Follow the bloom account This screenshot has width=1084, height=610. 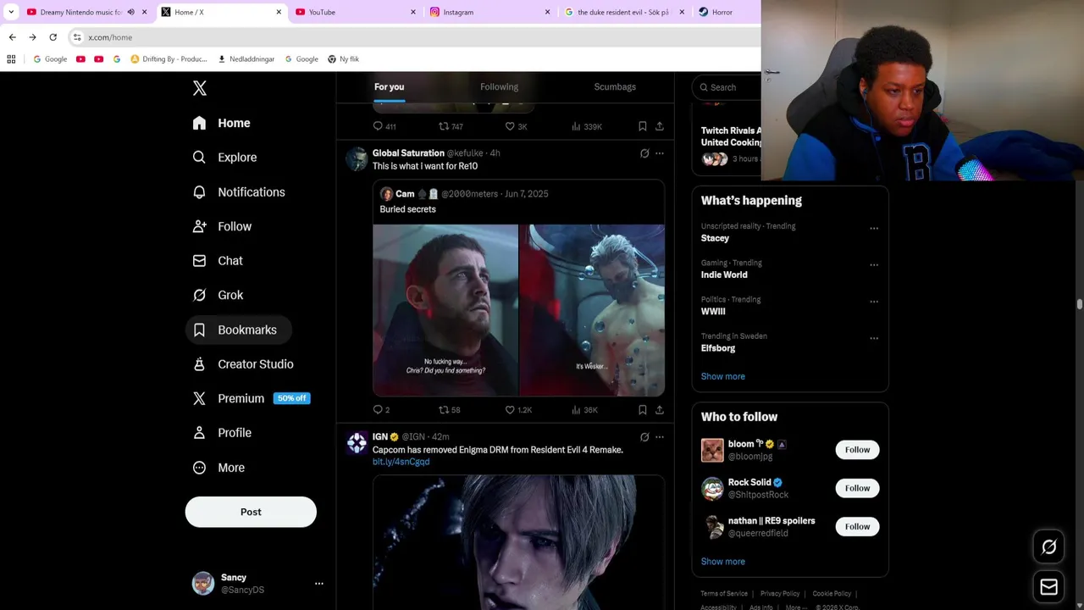click(x=857, y=450)
